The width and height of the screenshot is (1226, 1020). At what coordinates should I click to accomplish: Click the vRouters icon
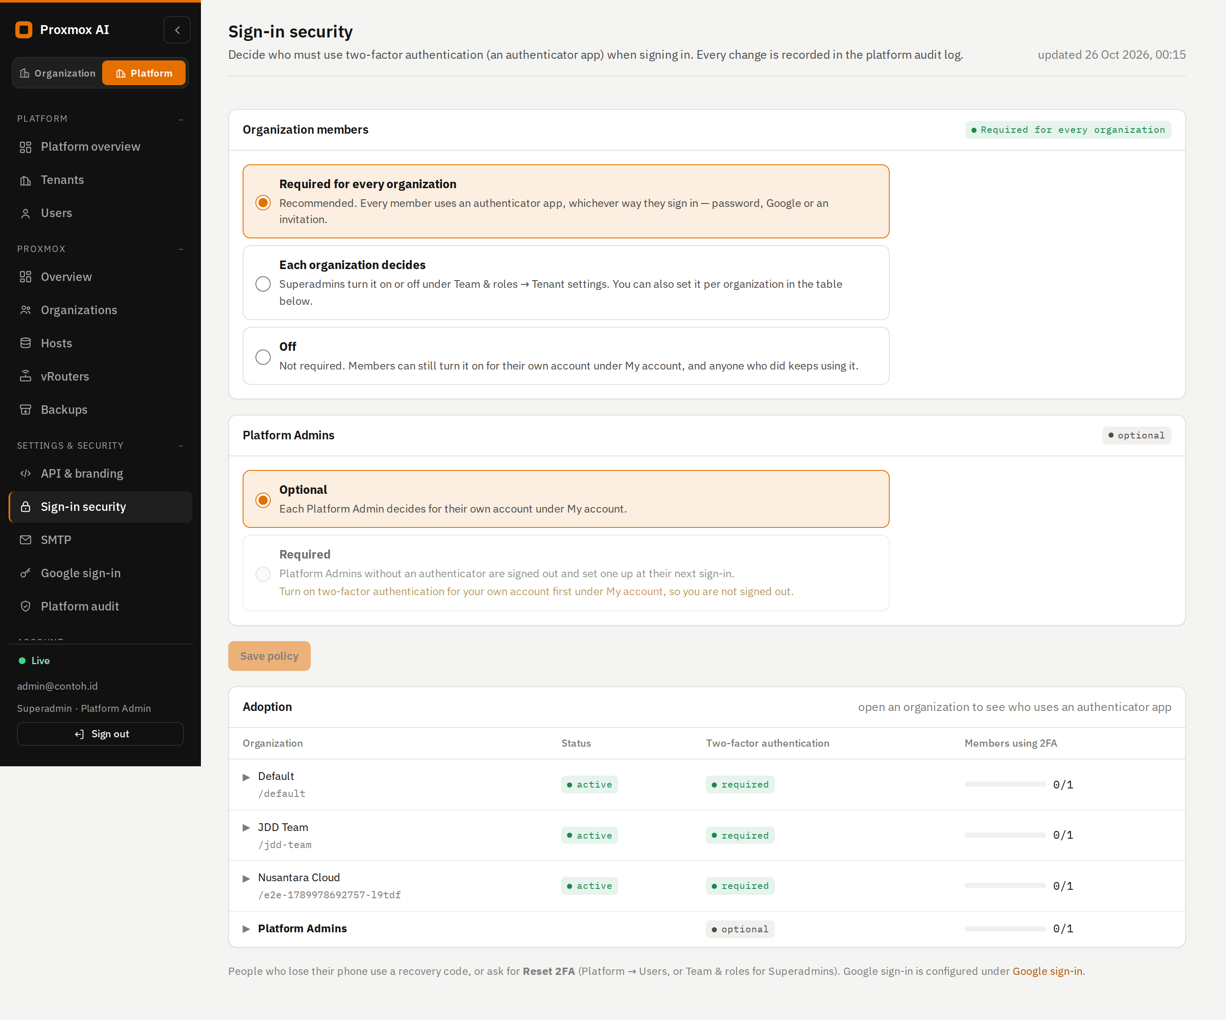pyautogui.click(x=25, y=377)
